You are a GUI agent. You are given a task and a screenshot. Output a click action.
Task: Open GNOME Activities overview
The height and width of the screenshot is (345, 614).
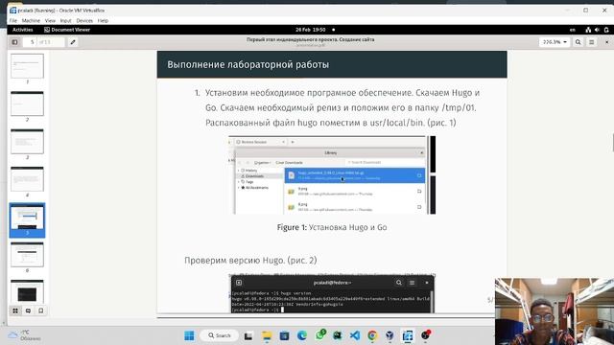coord(23,30)
